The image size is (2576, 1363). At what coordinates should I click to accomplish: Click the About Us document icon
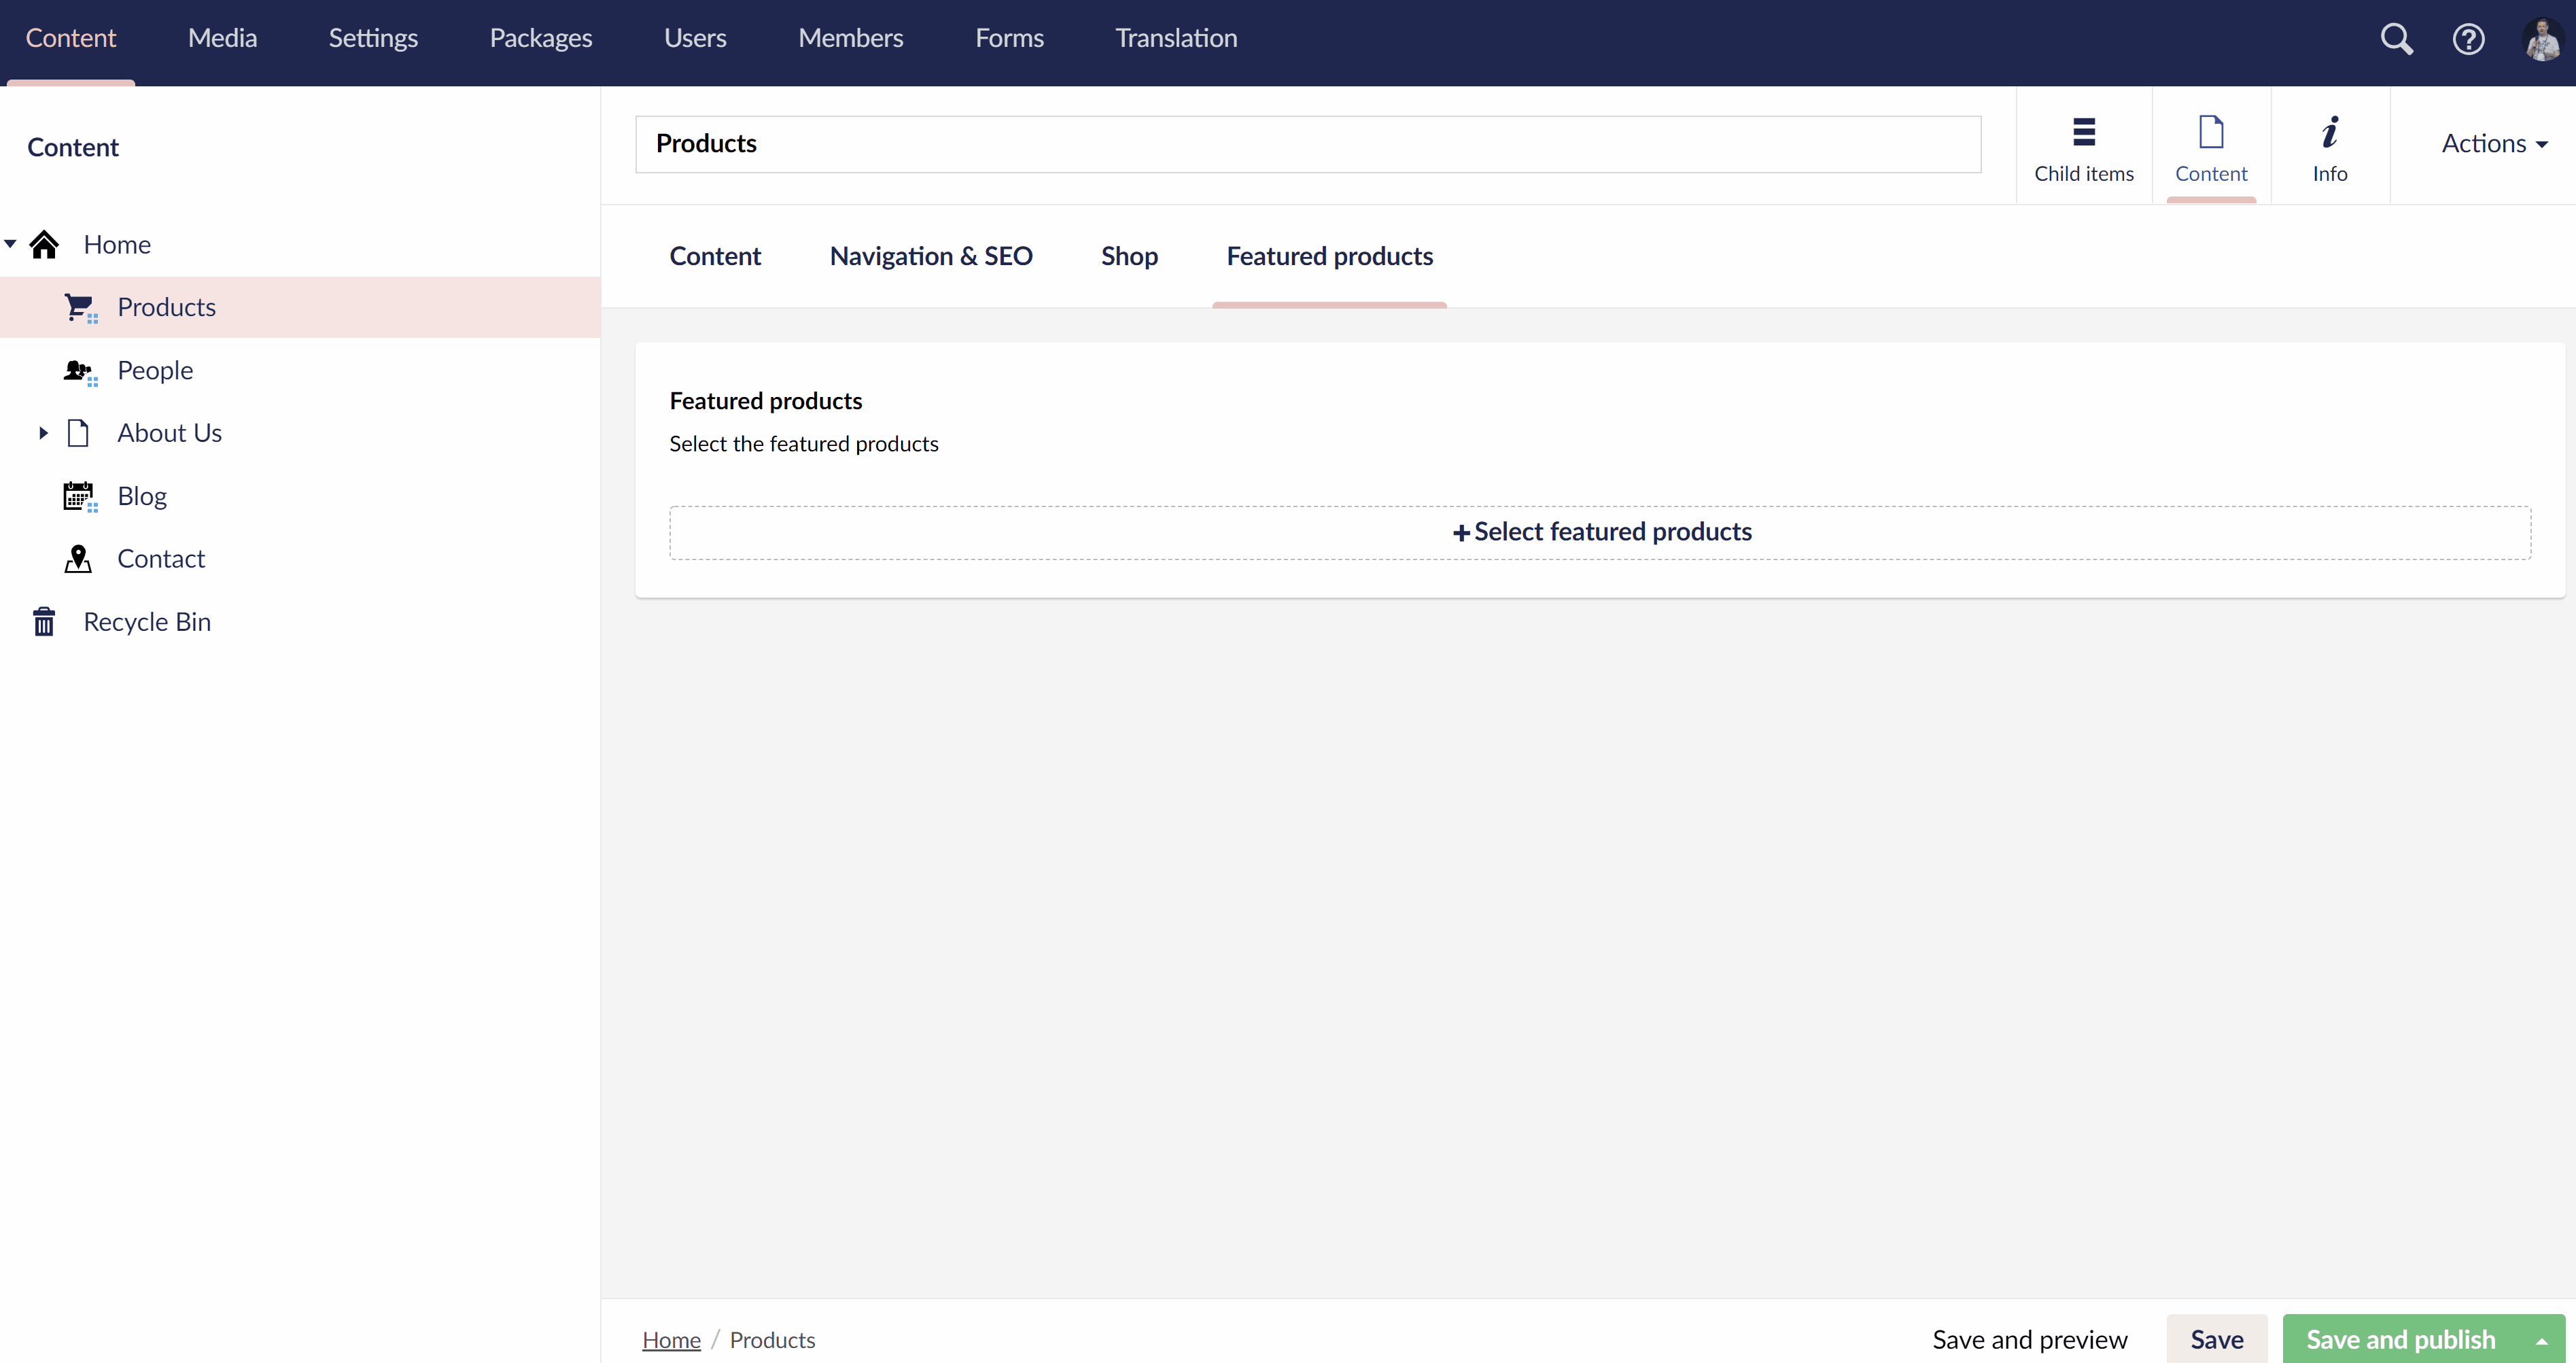click(x=78, y=433)
